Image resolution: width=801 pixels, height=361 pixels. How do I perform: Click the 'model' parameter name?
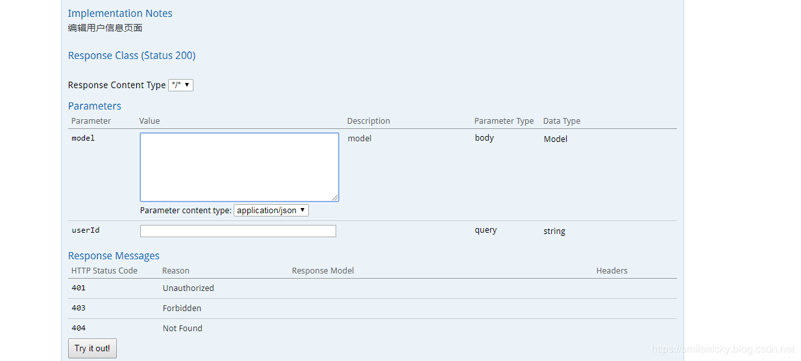pyautogui.click(x=83, y=138)
